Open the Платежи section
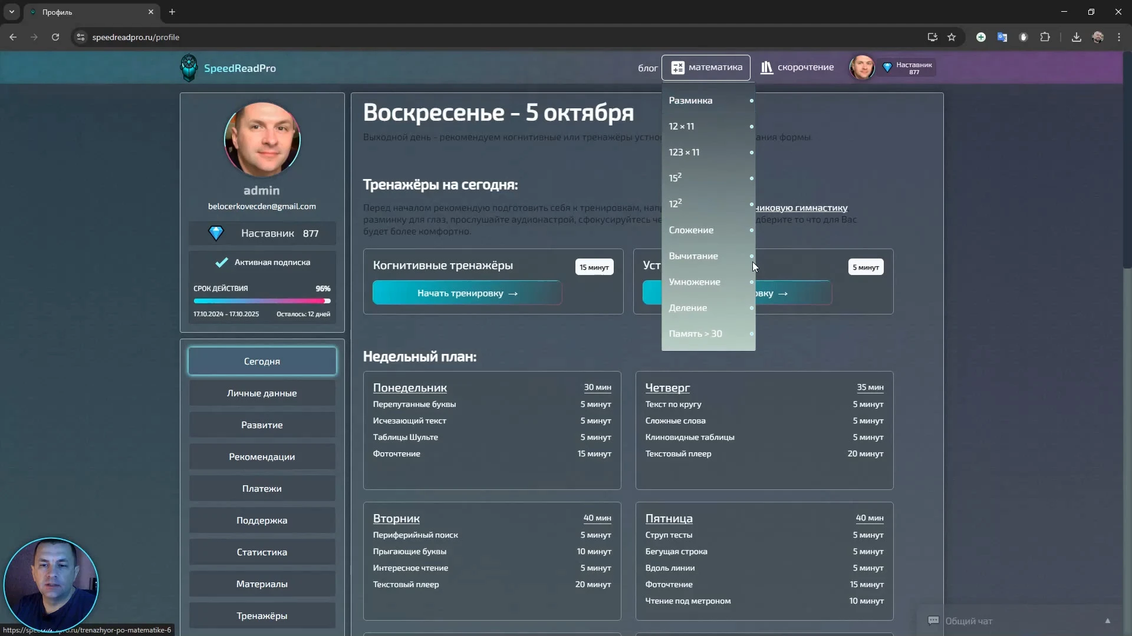 click(262, 489)
